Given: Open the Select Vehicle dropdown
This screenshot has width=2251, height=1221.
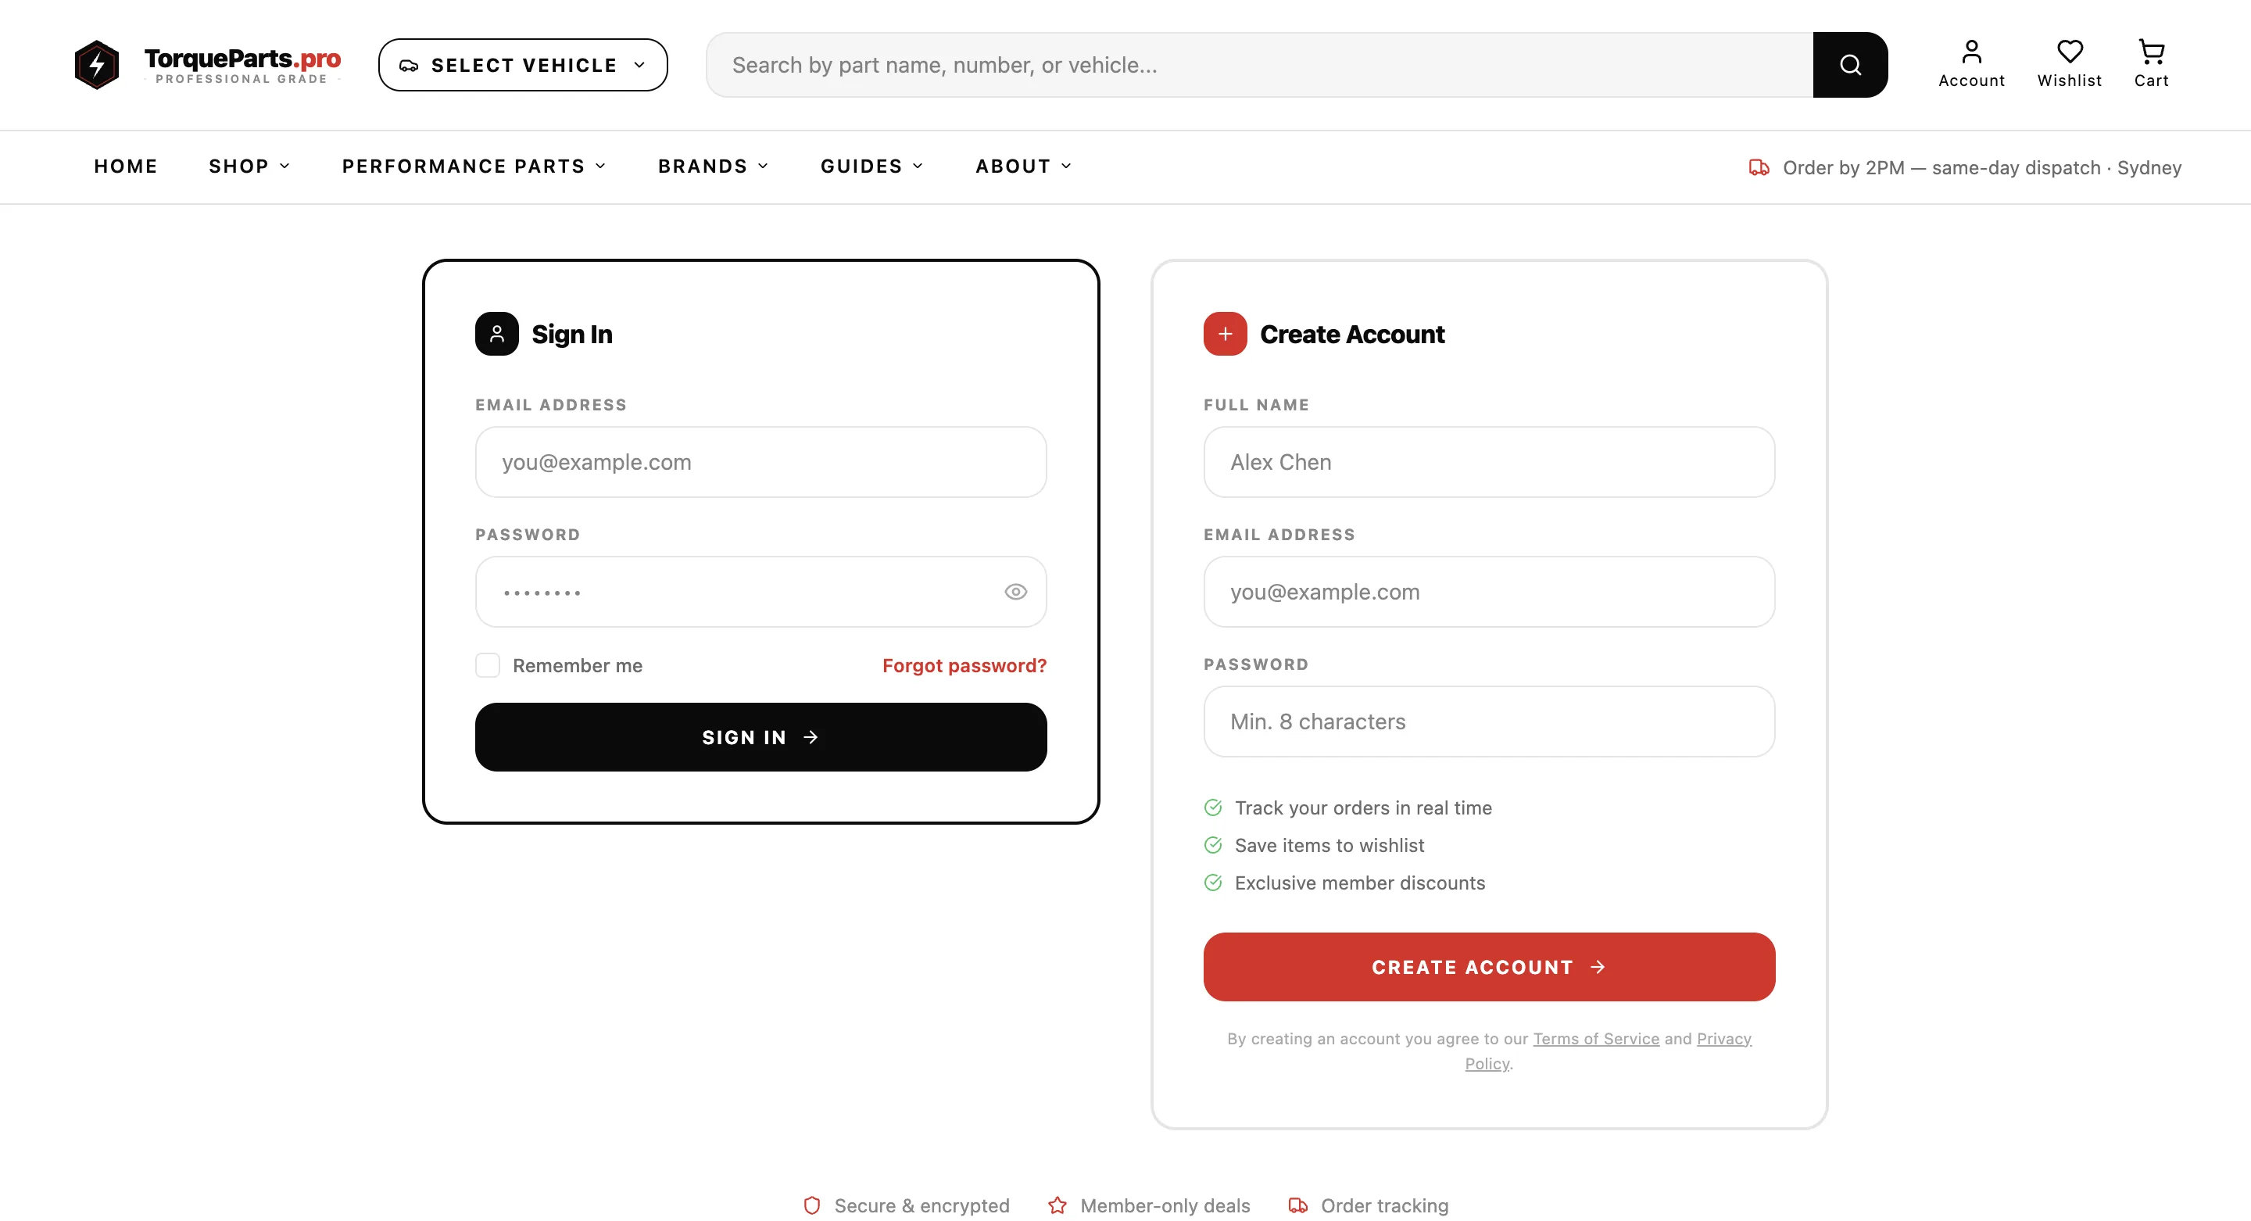Looking at the screenshot, I should pyautogui.click(x=523, y=64).
